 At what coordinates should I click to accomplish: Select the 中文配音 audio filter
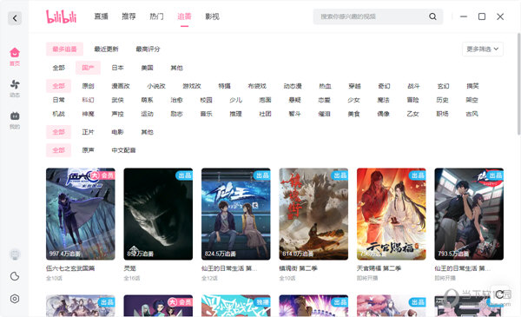pos(123,150)
